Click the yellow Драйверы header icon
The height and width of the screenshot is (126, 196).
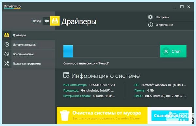pos(55,21)
